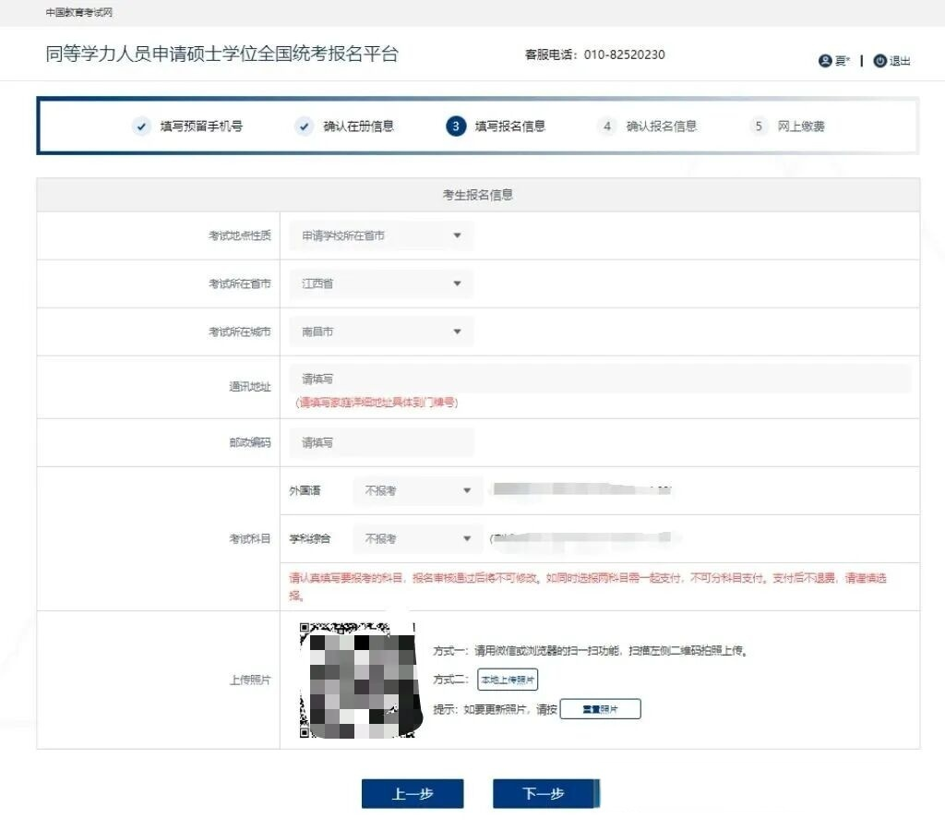Image resolution: width=945 pixels, height=831 pixels.
Task: Click the checkmark on 确认在册信息 step
Action: (x=305, y=126)
